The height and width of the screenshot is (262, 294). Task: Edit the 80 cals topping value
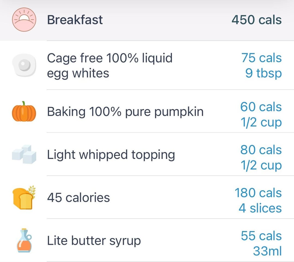(x=261, y=150)
